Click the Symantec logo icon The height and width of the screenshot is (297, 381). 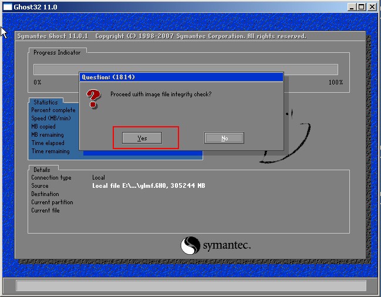coord(190,245)
